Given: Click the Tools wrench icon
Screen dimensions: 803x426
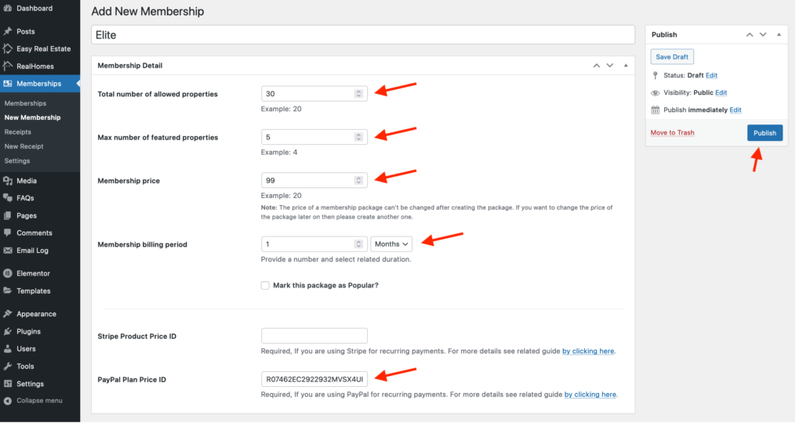Looking at the screenshot, I should pos(8,368).
